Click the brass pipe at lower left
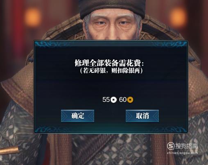Image resolution: width=208 pixels, height=165 pixels. 9,151
